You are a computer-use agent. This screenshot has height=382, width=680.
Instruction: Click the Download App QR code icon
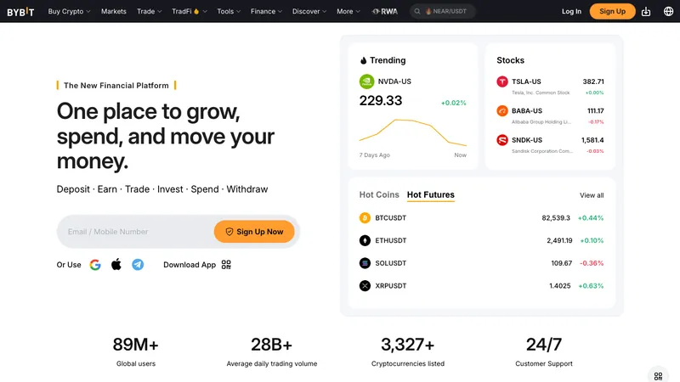coord(226,265)
